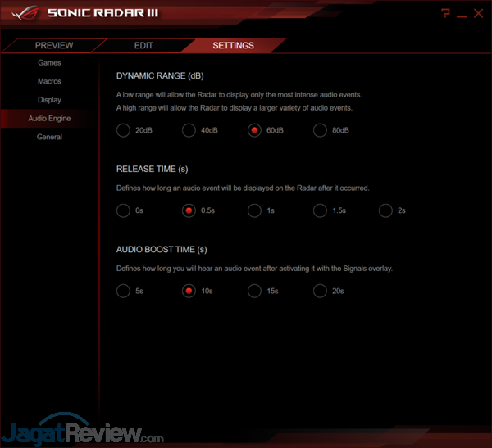The height and width of the screenshot is (448, 492).
Task: Select the SETTINGS tab
Action: pos(233,46)
